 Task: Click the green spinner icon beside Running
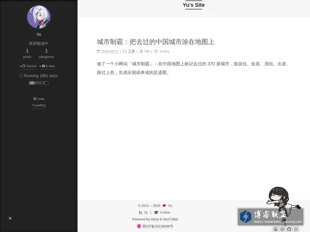(x=21, y=76)
